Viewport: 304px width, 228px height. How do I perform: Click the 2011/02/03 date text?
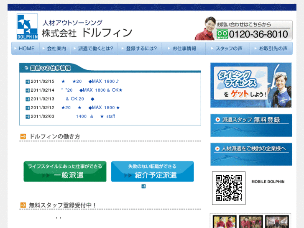click(43, 116)
